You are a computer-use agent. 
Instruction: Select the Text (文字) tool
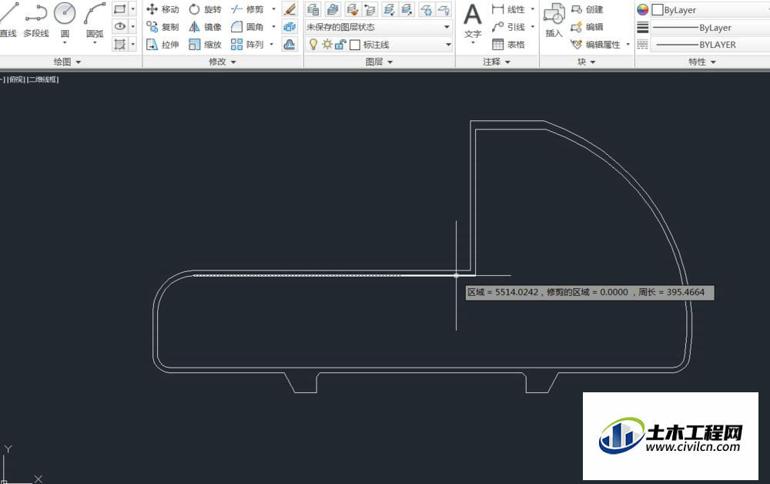point(473,21)
